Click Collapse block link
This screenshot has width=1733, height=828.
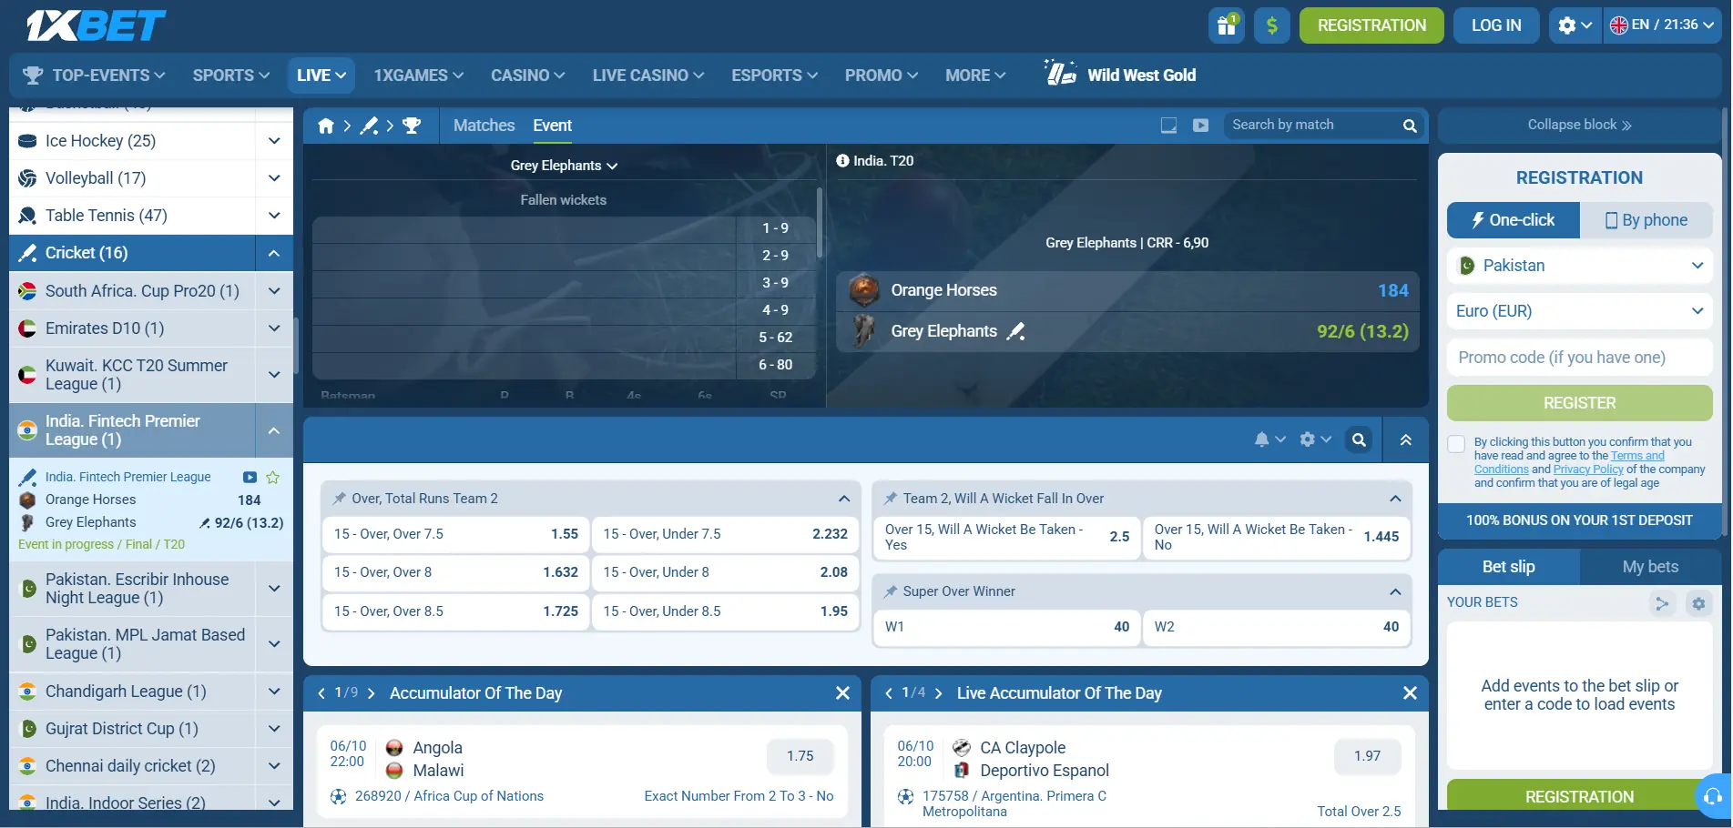tap(1580, 125)
